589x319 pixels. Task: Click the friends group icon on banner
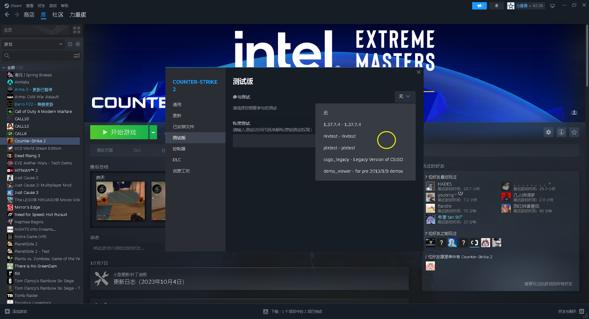(574, 113)
